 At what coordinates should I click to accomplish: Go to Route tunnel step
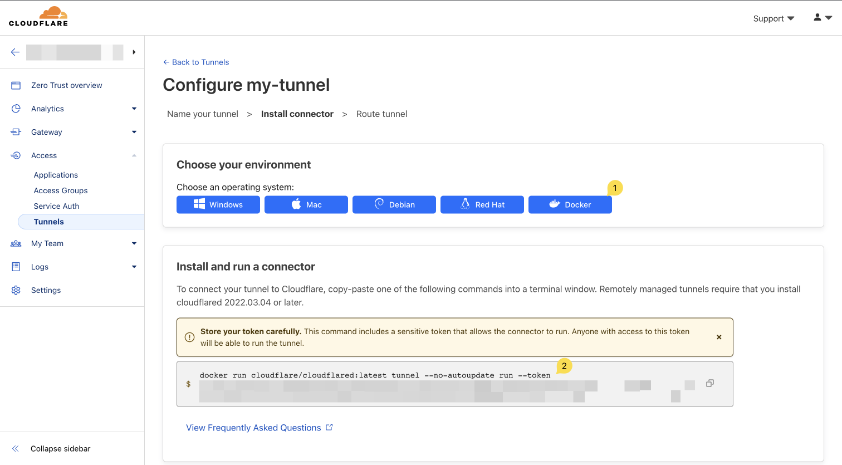[382, 114]
